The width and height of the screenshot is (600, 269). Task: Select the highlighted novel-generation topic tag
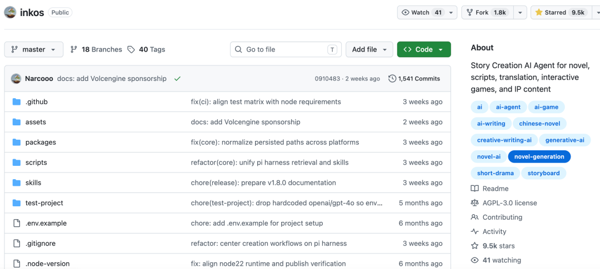coord(539,156)
